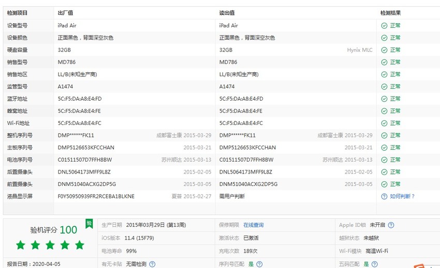This screenshot has width=440, height=268.
Task: Click factory value LL/B(未知生产商)
Action: coord(77,74)
